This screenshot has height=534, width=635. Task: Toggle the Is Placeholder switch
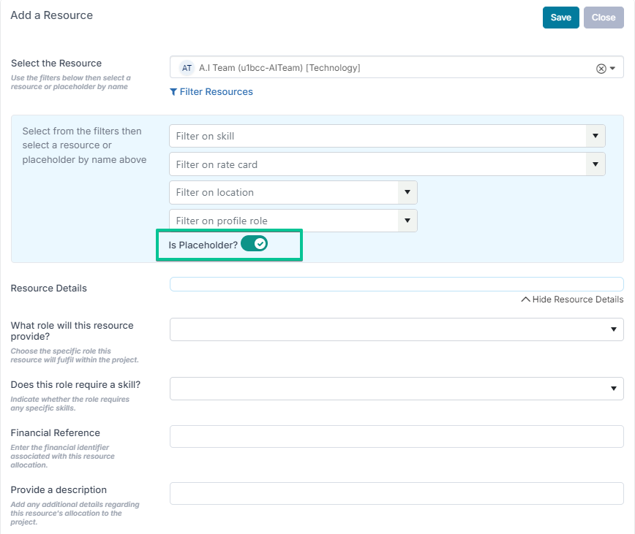(x=255, y=244)
